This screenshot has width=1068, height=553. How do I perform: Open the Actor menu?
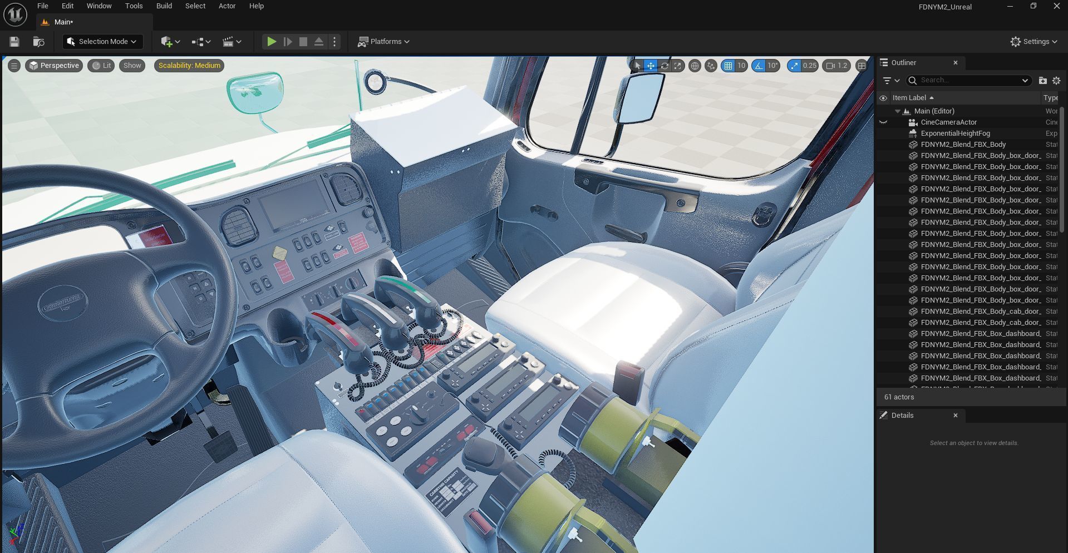227,6
